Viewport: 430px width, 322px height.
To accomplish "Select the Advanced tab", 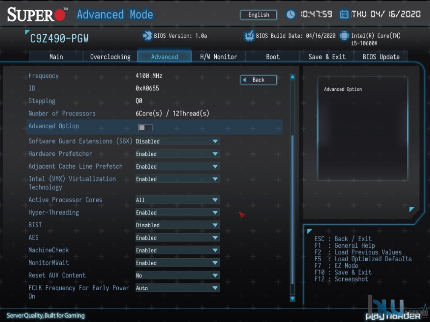I will (x=164, y=56).
